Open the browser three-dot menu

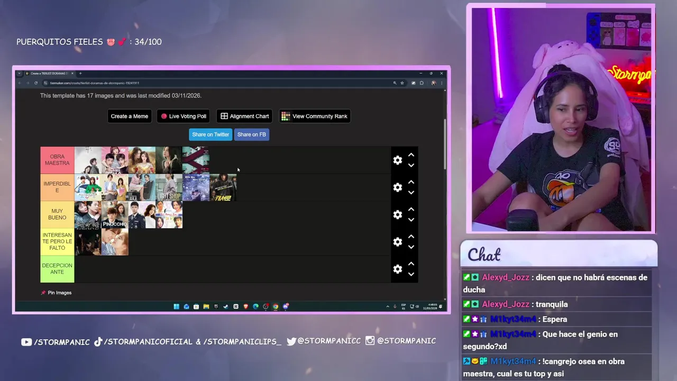click(441, 83)
